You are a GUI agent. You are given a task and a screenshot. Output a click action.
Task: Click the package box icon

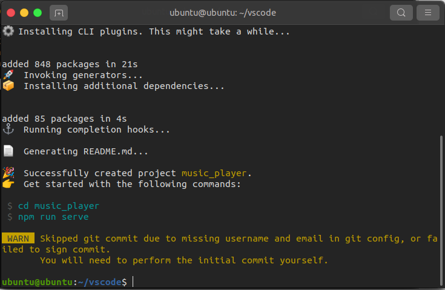coord(8,86)
